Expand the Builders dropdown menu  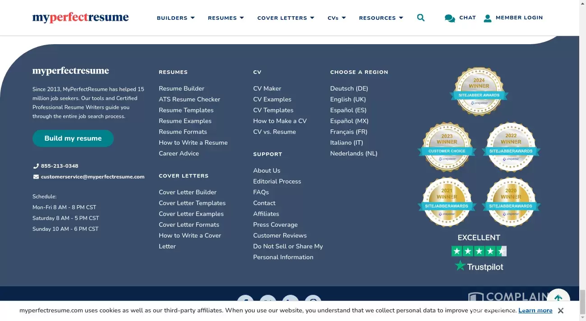175,18
